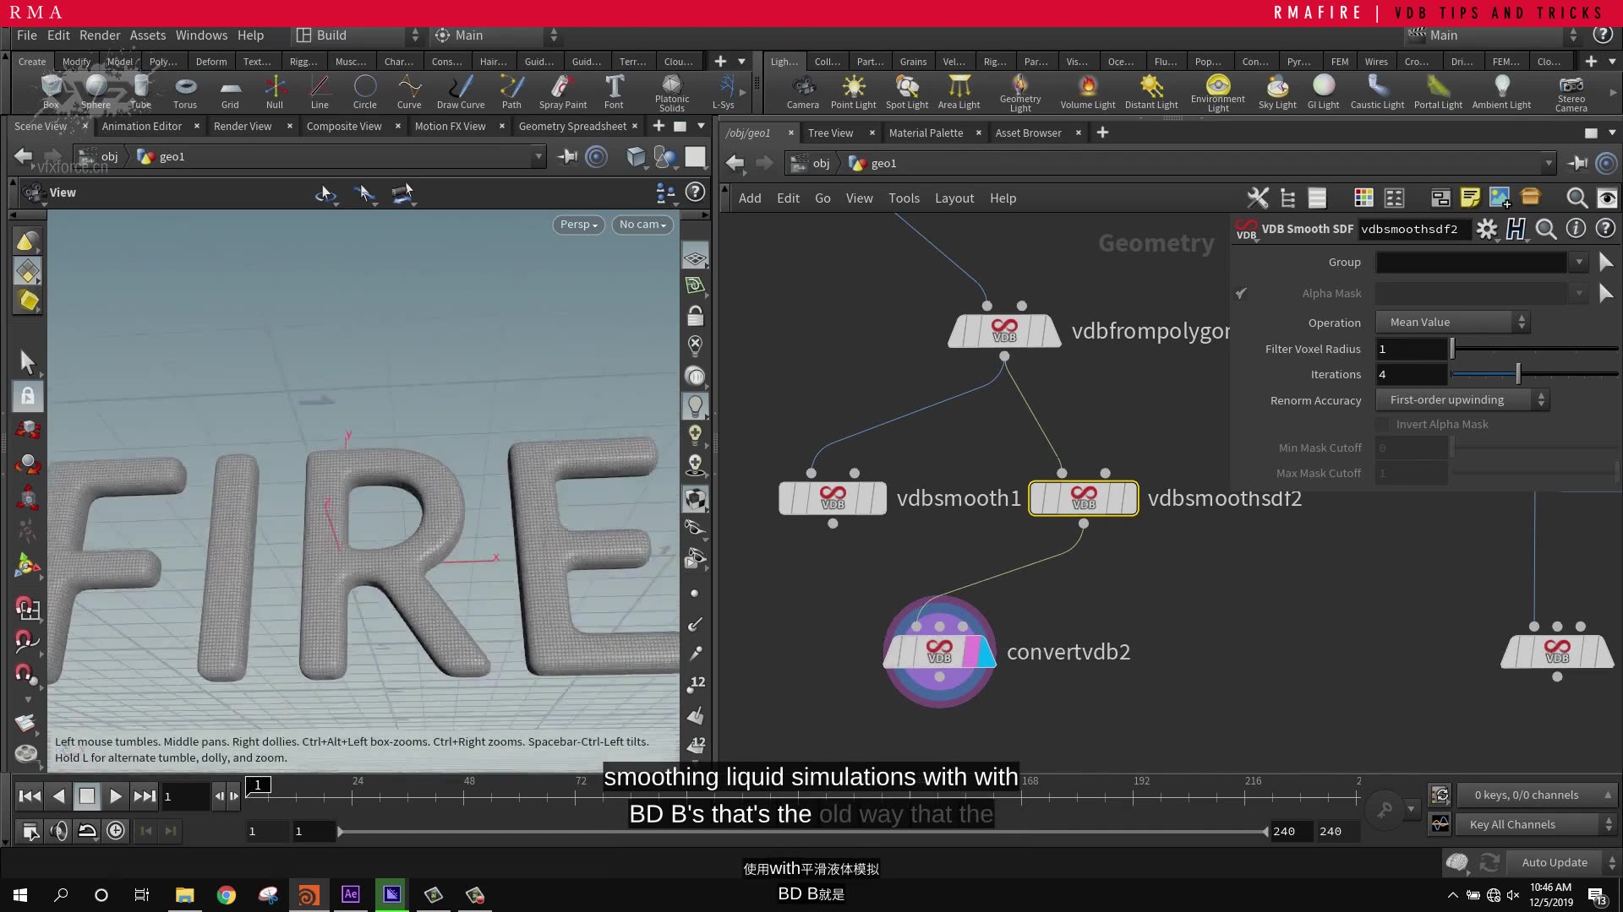This screenshot has height=912, width=1623.
Task: Drag the Filter Voxel Radius slider
Action: click(1454, 349)
